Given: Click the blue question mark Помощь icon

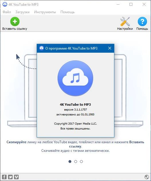Looking at the screenshot, I should [142, 21].
